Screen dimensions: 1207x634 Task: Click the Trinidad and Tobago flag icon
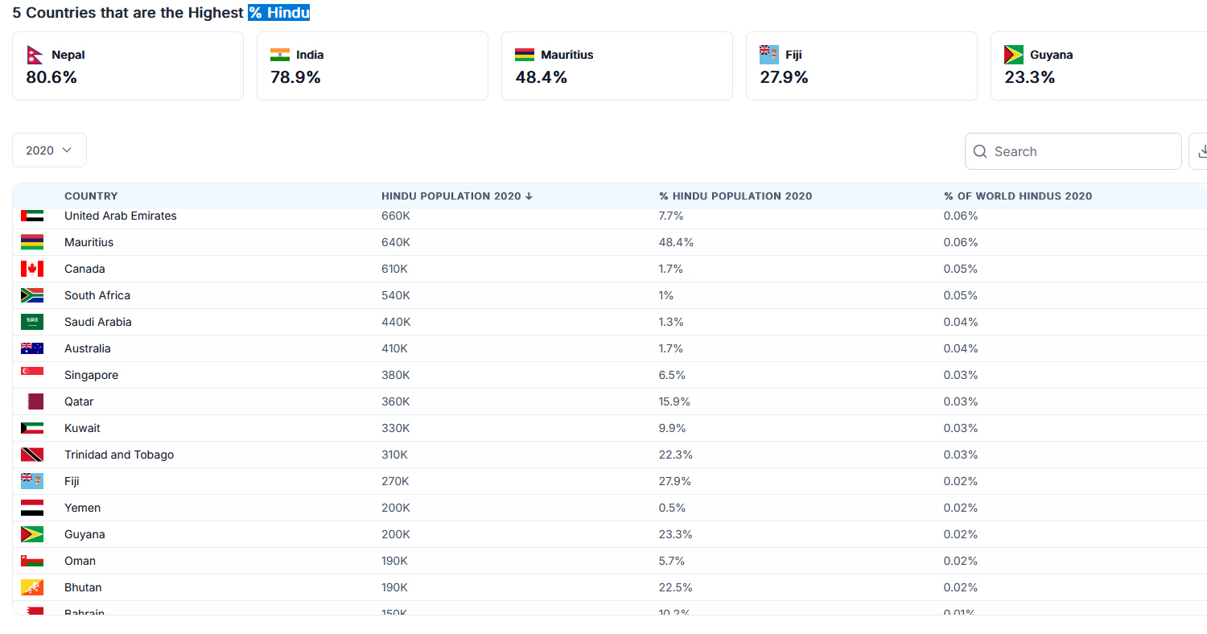pos(32,455)
